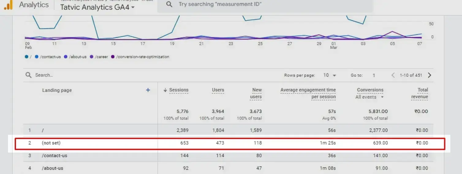The width and height of the screenshot is (462, 174).
Task: Click the table search magnifier icon
Action: 28,75
